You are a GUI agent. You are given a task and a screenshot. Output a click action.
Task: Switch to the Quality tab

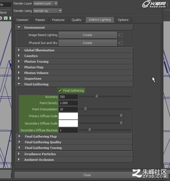click(77, 20)
